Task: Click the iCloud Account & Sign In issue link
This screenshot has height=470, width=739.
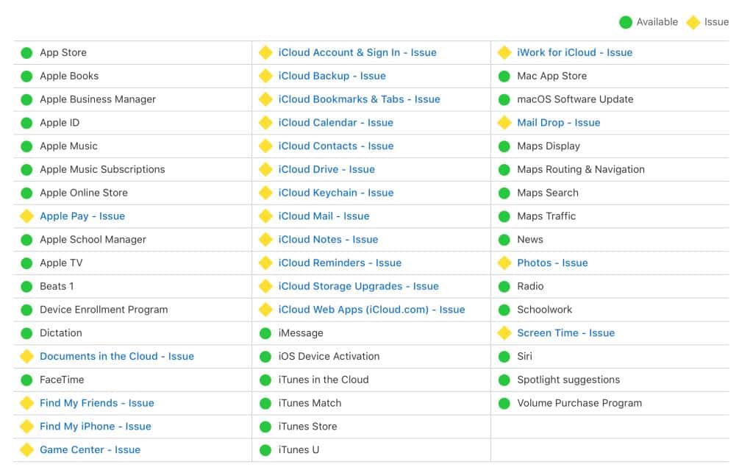Action: [x=357, y=52]
